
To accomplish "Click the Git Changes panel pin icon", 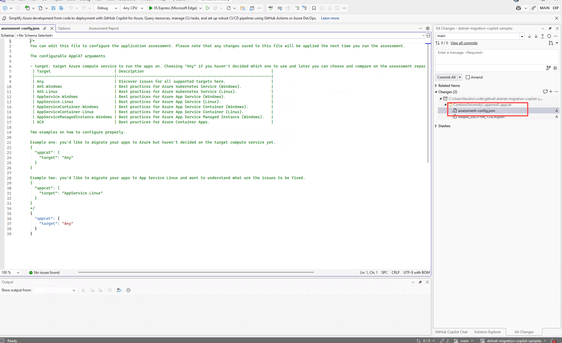I will [550, 28].
